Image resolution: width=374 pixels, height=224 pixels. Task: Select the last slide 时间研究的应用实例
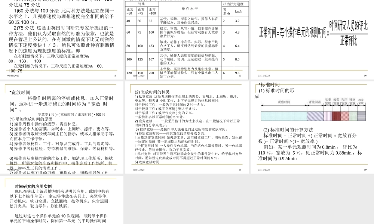click(x=62, y=200)
